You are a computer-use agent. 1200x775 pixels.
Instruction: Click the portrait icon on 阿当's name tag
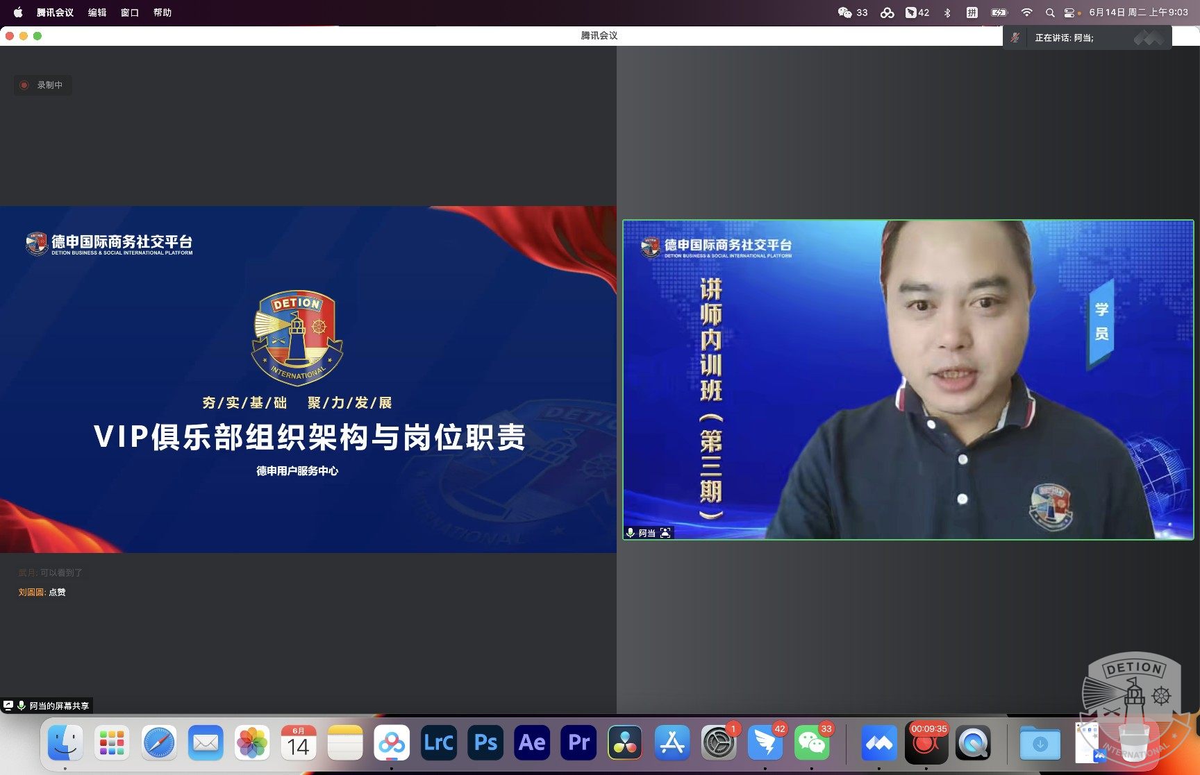click(665, 533)
